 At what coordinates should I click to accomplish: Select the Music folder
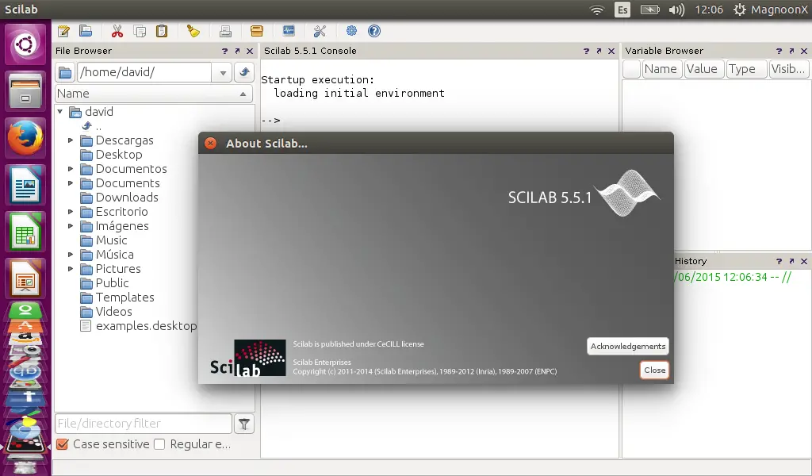pos(104,240)
